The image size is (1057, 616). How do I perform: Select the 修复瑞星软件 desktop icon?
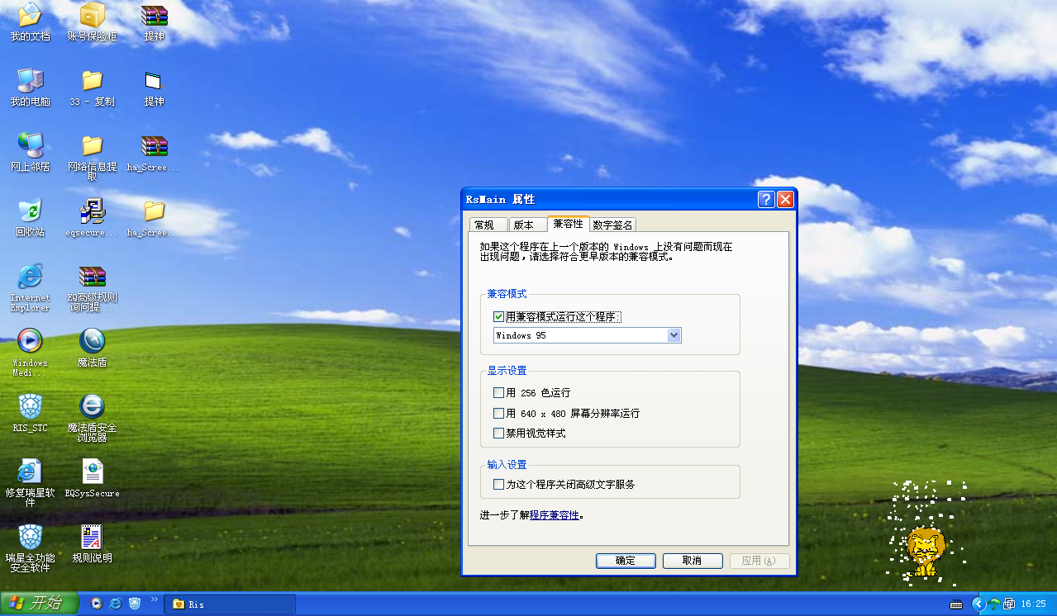pyautogui.click(x=30, y=483)
